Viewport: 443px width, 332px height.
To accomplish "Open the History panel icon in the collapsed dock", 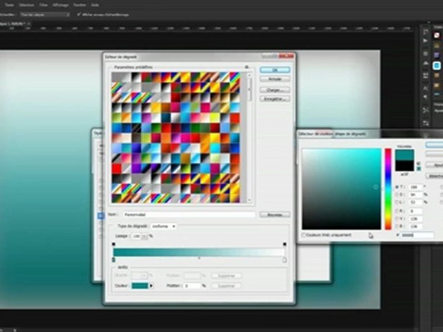I will coord(425,32).
